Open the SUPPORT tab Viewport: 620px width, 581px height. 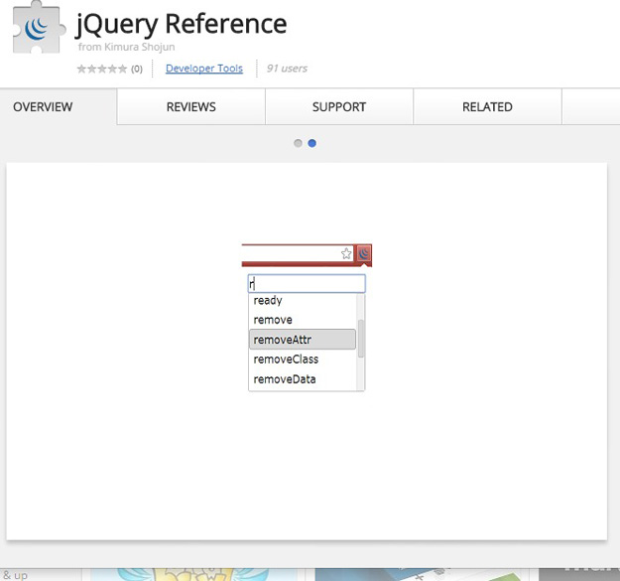click(x=339, y=107)
